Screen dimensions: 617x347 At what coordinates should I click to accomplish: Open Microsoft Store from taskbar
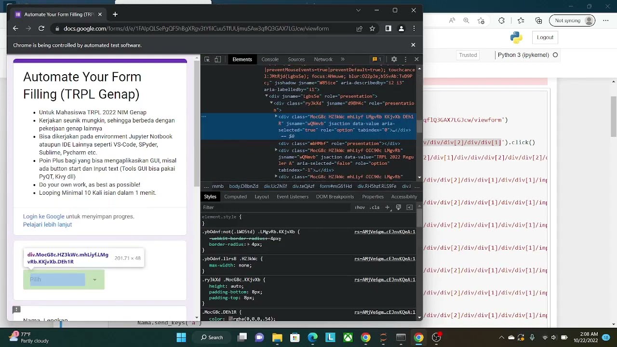tap(295, 337)
